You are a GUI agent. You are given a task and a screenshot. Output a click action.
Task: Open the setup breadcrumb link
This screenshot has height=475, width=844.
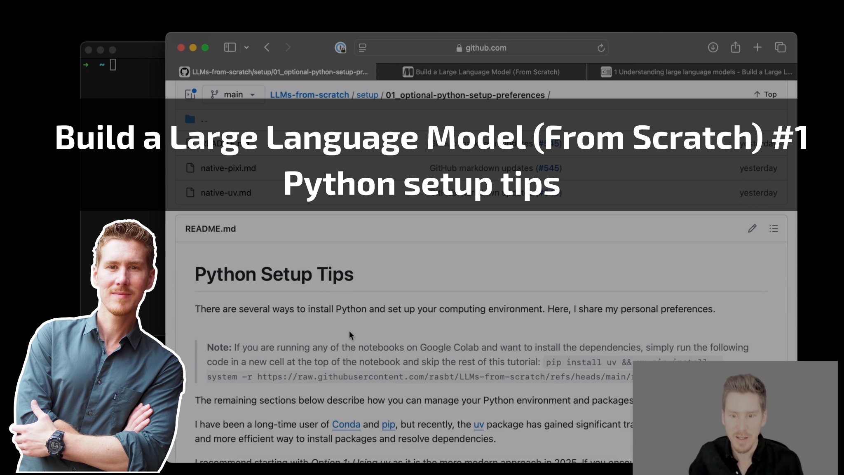pos(367,95)
